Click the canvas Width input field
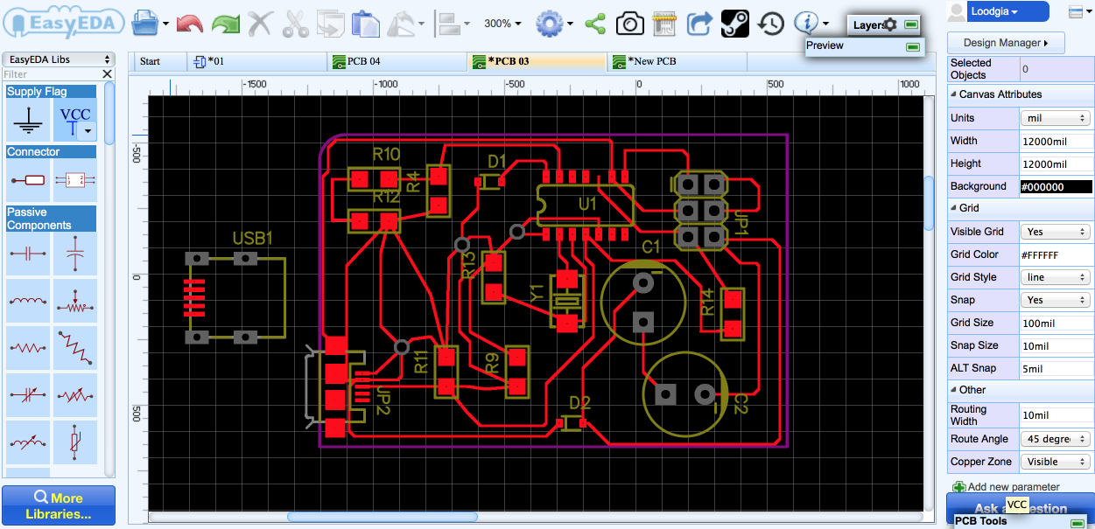This screenshot has width=1095, height=529. tap(1056, 141)
